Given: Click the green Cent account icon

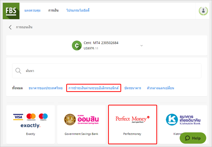Looking at the screenshot, I should (x=77, y=45).
